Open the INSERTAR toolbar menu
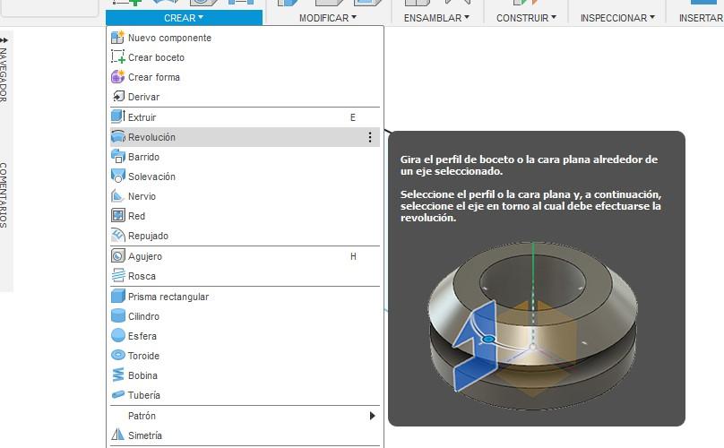Image resolution: width=724 pixels, height=448 pixels. pos(701,18)
